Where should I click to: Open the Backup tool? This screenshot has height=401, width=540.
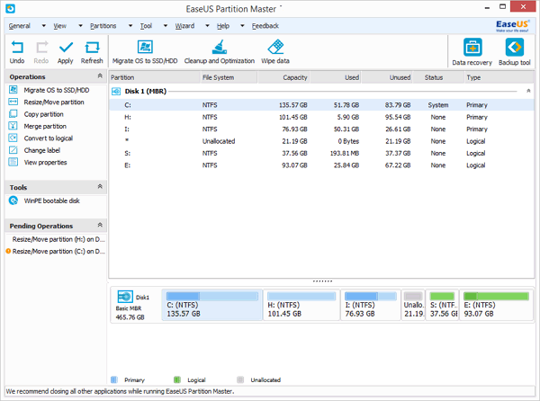coord(515,52)
